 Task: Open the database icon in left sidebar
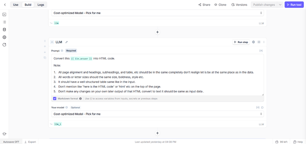[x=4, y=30]
